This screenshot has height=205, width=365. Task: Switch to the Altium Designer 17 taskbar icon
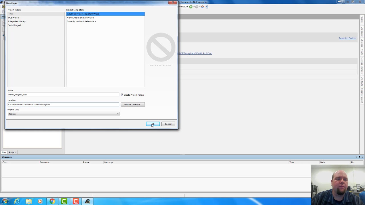(88, 202)
